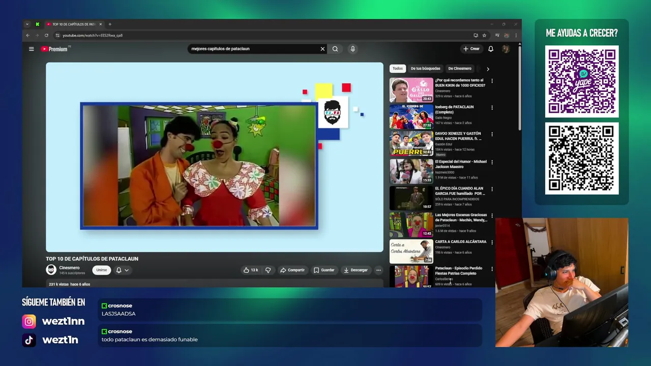The height and width of the screenshot is (366, 651).
Task: Open Buen Kikin 1000 oficios thumbnail
Action: pos(411,90)
